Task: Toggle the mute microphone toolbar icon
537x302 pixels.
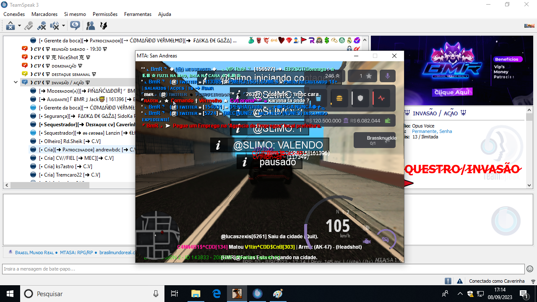Action: point(42,26)
